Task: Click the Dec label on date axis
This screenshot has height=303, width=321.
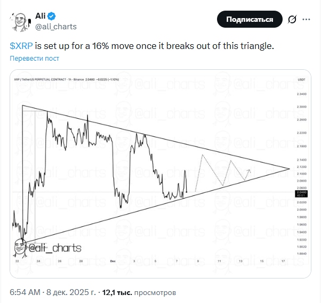Action: pyautogui.click(x=113, y=261)
